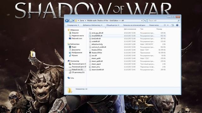Select the amd_ags_x64.dll file icon
The height and width of the screenshot is (113, 202).
[x=90, y=33]
